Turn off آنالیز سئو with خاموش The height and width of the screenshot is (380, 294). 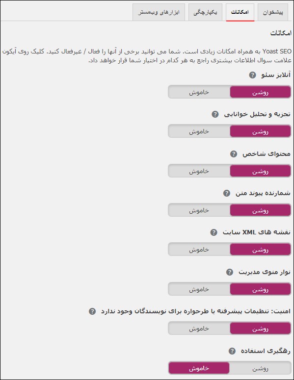[x=199, y=92]
